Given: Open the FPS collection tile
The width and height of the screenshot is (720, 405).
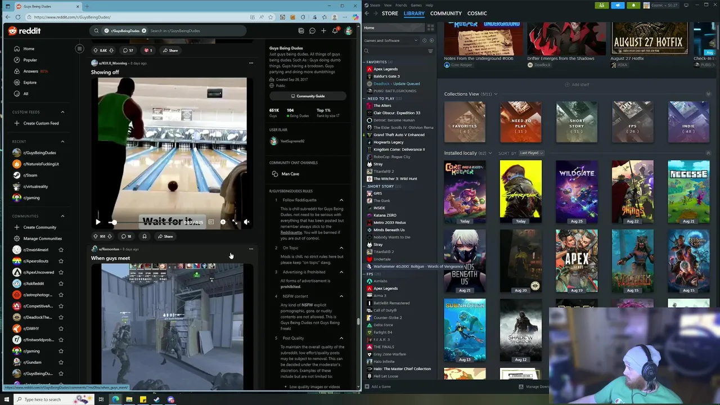Looking at the screenshot, I should click(x=632, y=122).
